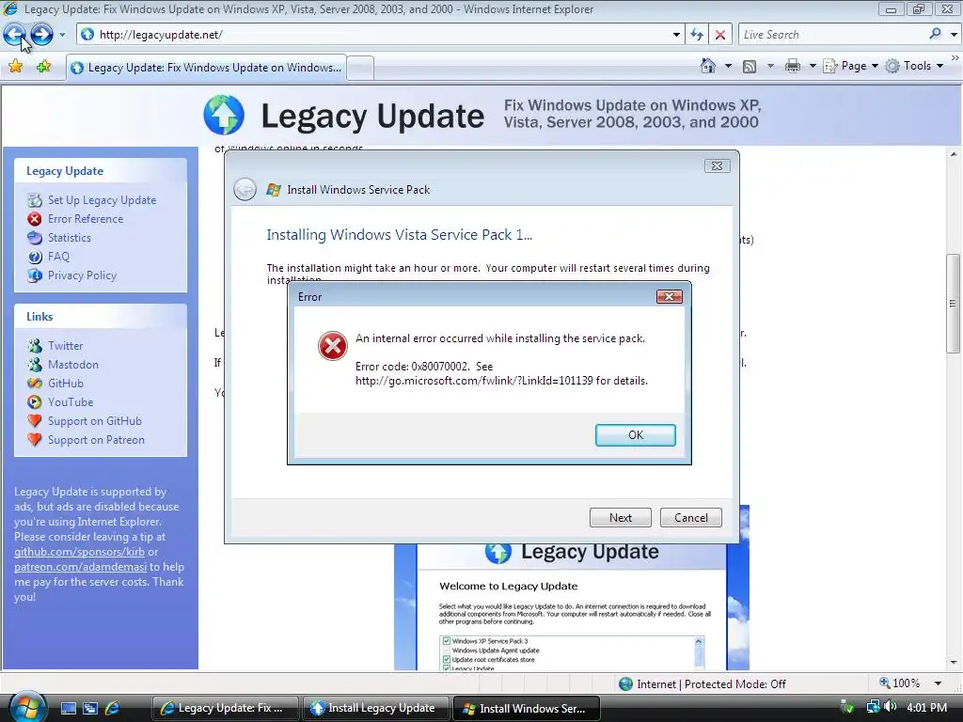The image size is (963, 722).
Task: Launch Internet Explorer from quick launch
Action: [113, 708]
